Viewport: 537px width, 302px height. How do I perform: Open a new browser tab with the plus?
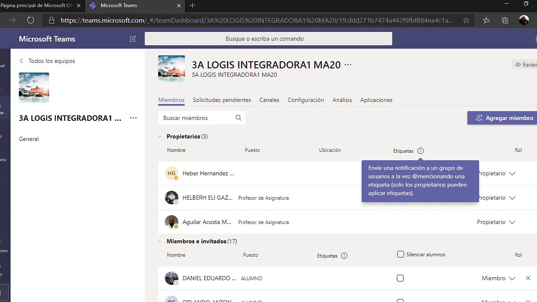click(x=192, y=5)
